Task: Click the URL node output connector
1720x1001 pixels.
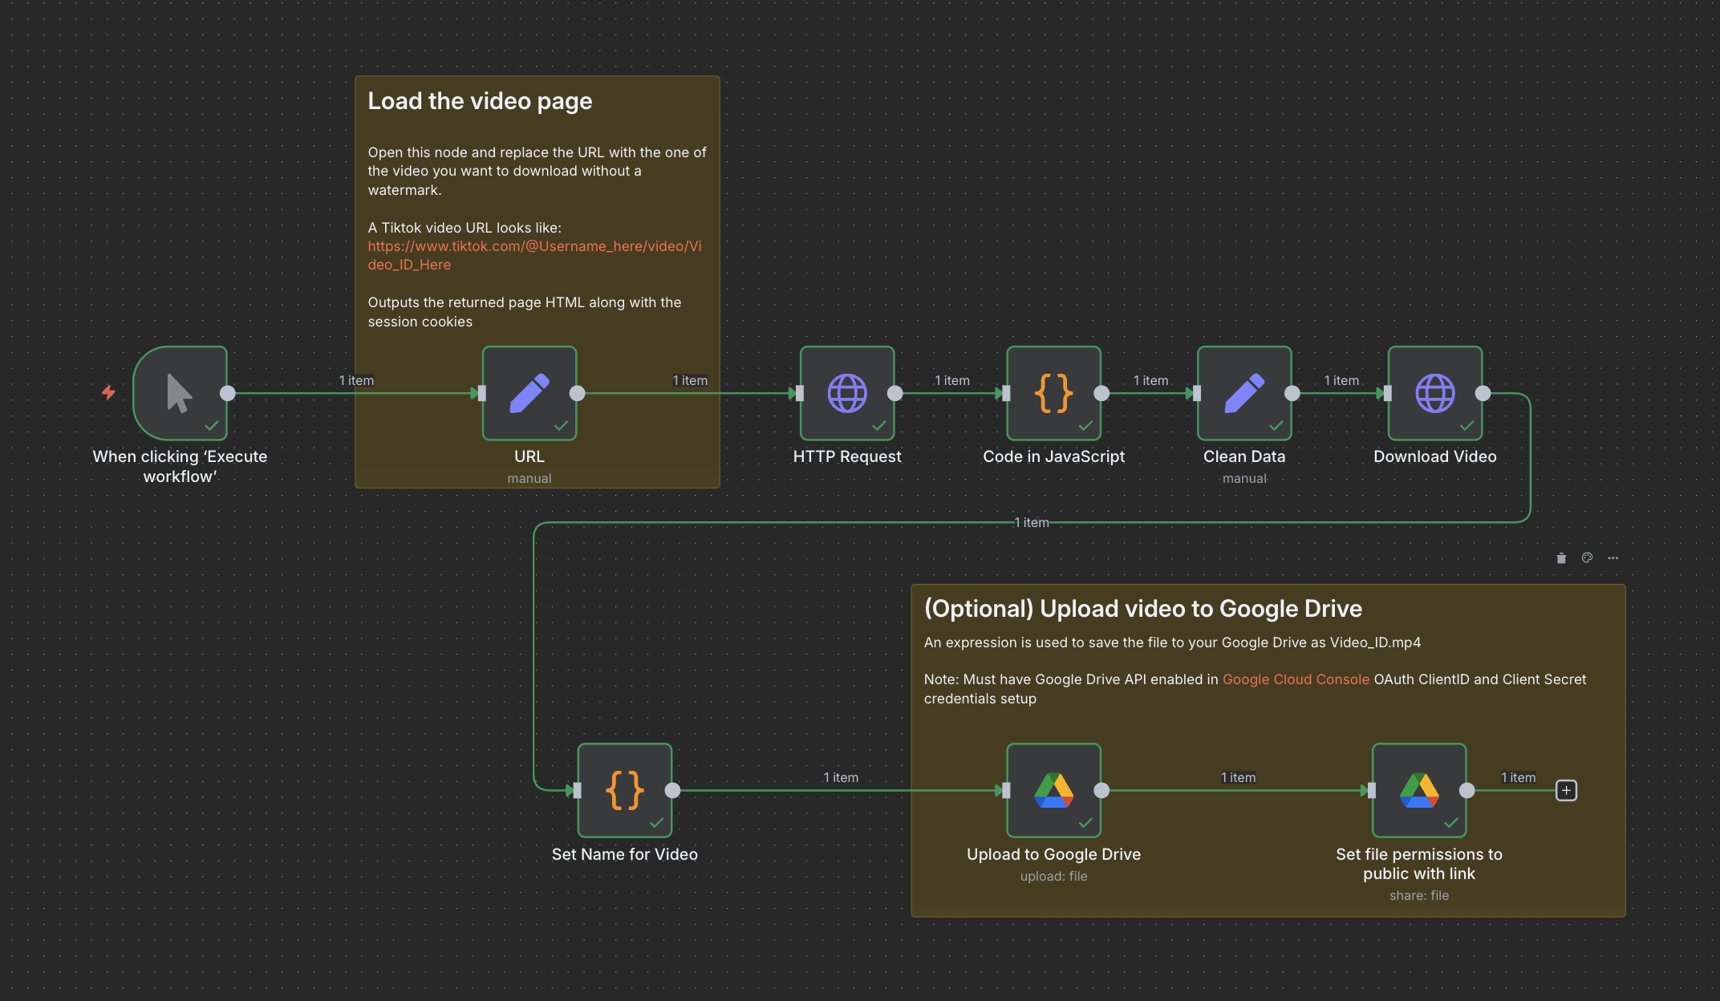Action: click(x=577, y=393)
